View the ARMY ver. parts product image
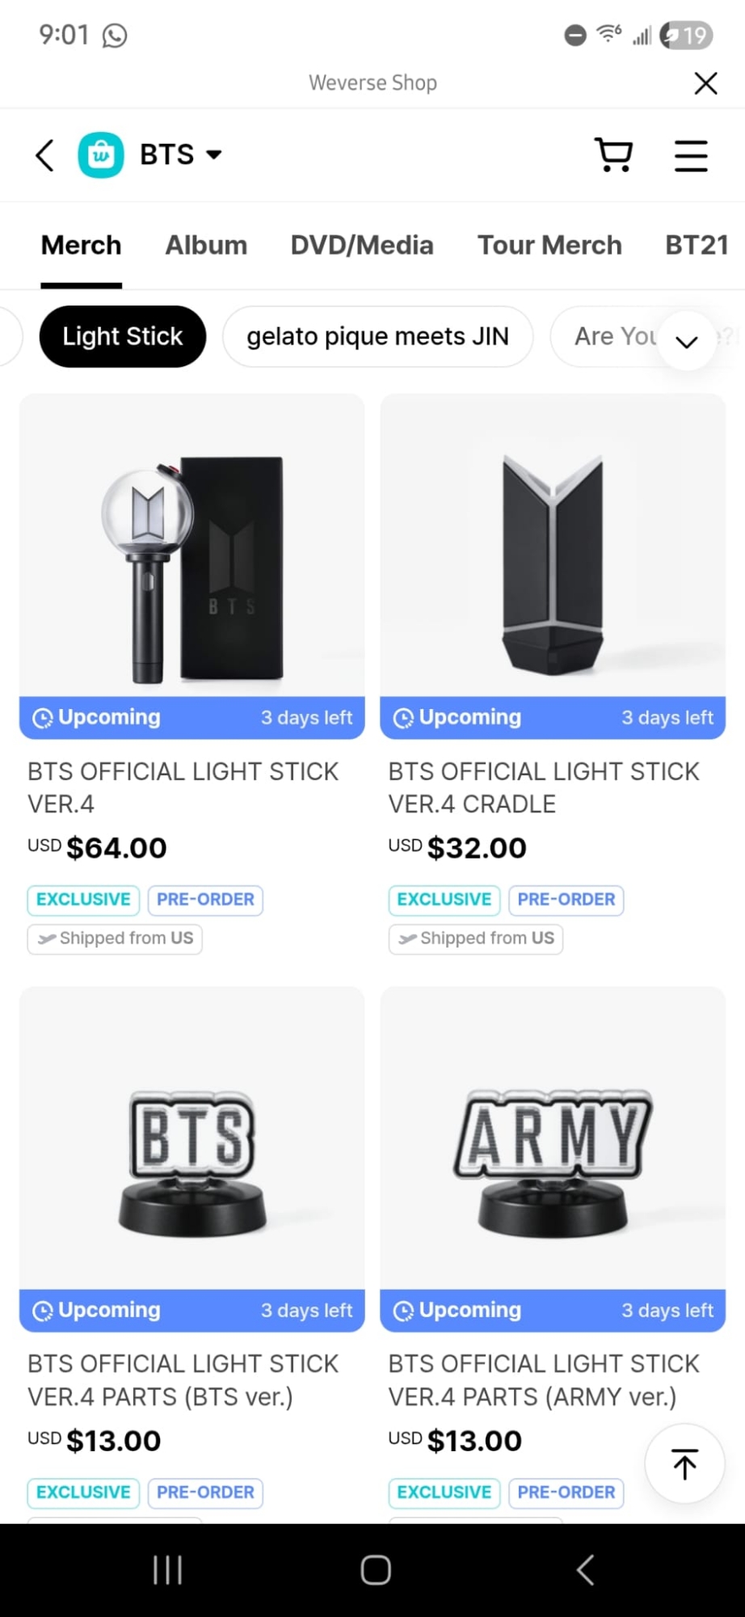745x1617 pixels. [553, 1140]
